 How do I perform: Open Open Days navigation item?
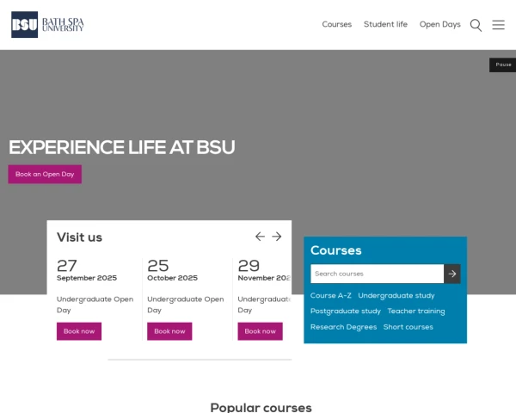pos(439,25)
